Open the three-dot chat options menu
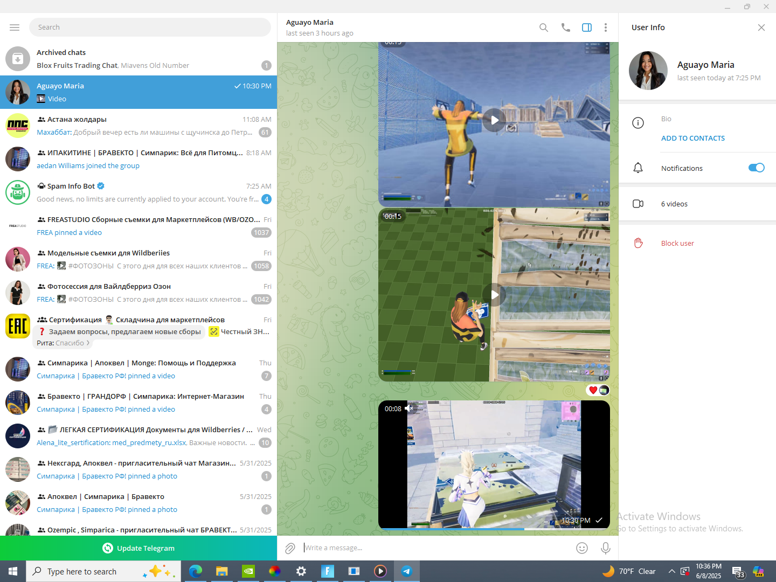Viewport: 776px width, 582px height. tap(606, 27)
